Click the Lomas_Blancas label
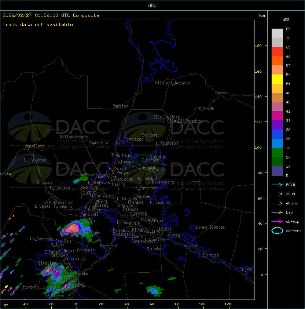The width and height of the screenshot is (305, 309). [x=210, y=227]
